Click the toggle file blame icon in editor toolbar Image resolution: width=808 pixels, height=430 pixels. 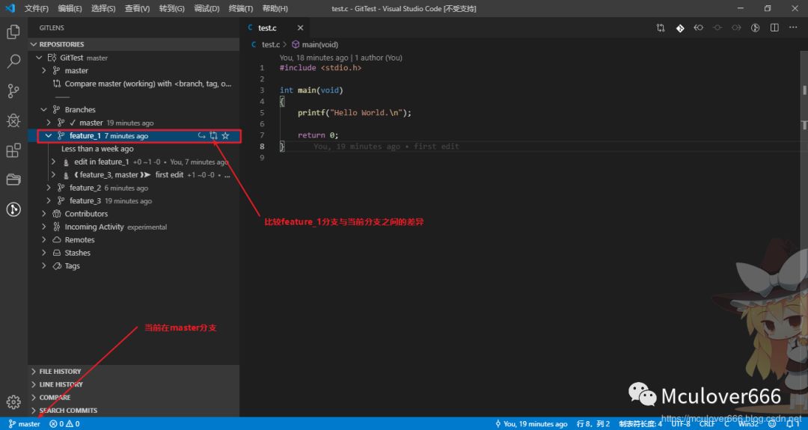tap(756, 28)
